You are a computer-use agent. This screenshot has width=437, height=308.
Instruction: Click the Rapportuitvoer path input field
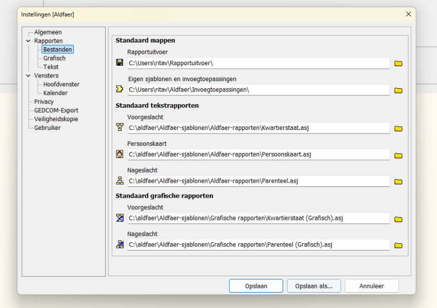tap(258, 63)
